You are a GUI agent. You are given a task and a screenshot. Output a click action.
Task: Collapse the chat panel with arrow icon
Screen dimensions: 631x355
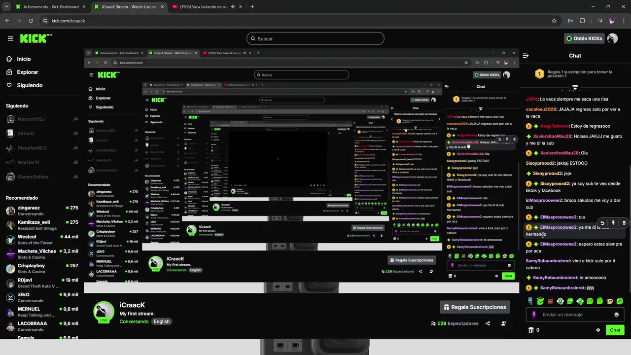[526, 56]
